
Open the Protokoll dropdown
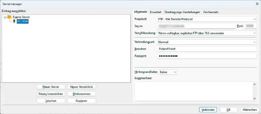click(207, 19)
